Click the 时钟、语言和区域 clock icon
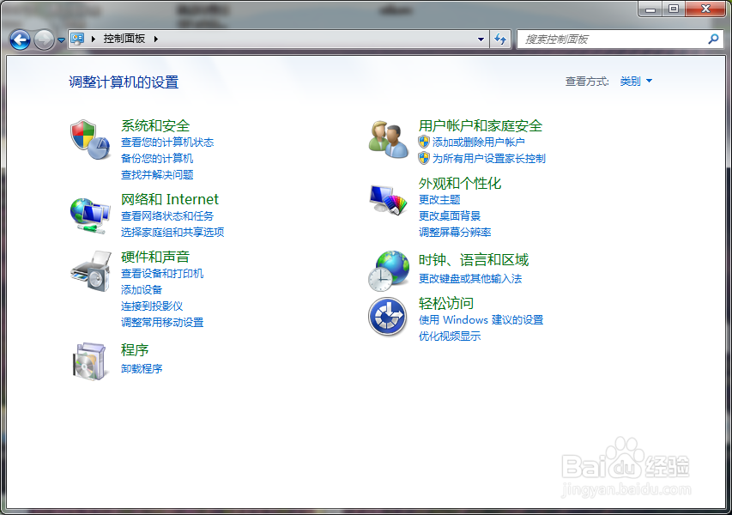Image resolution: width=732 pixels, height=515 pixels. pos(388,269)
